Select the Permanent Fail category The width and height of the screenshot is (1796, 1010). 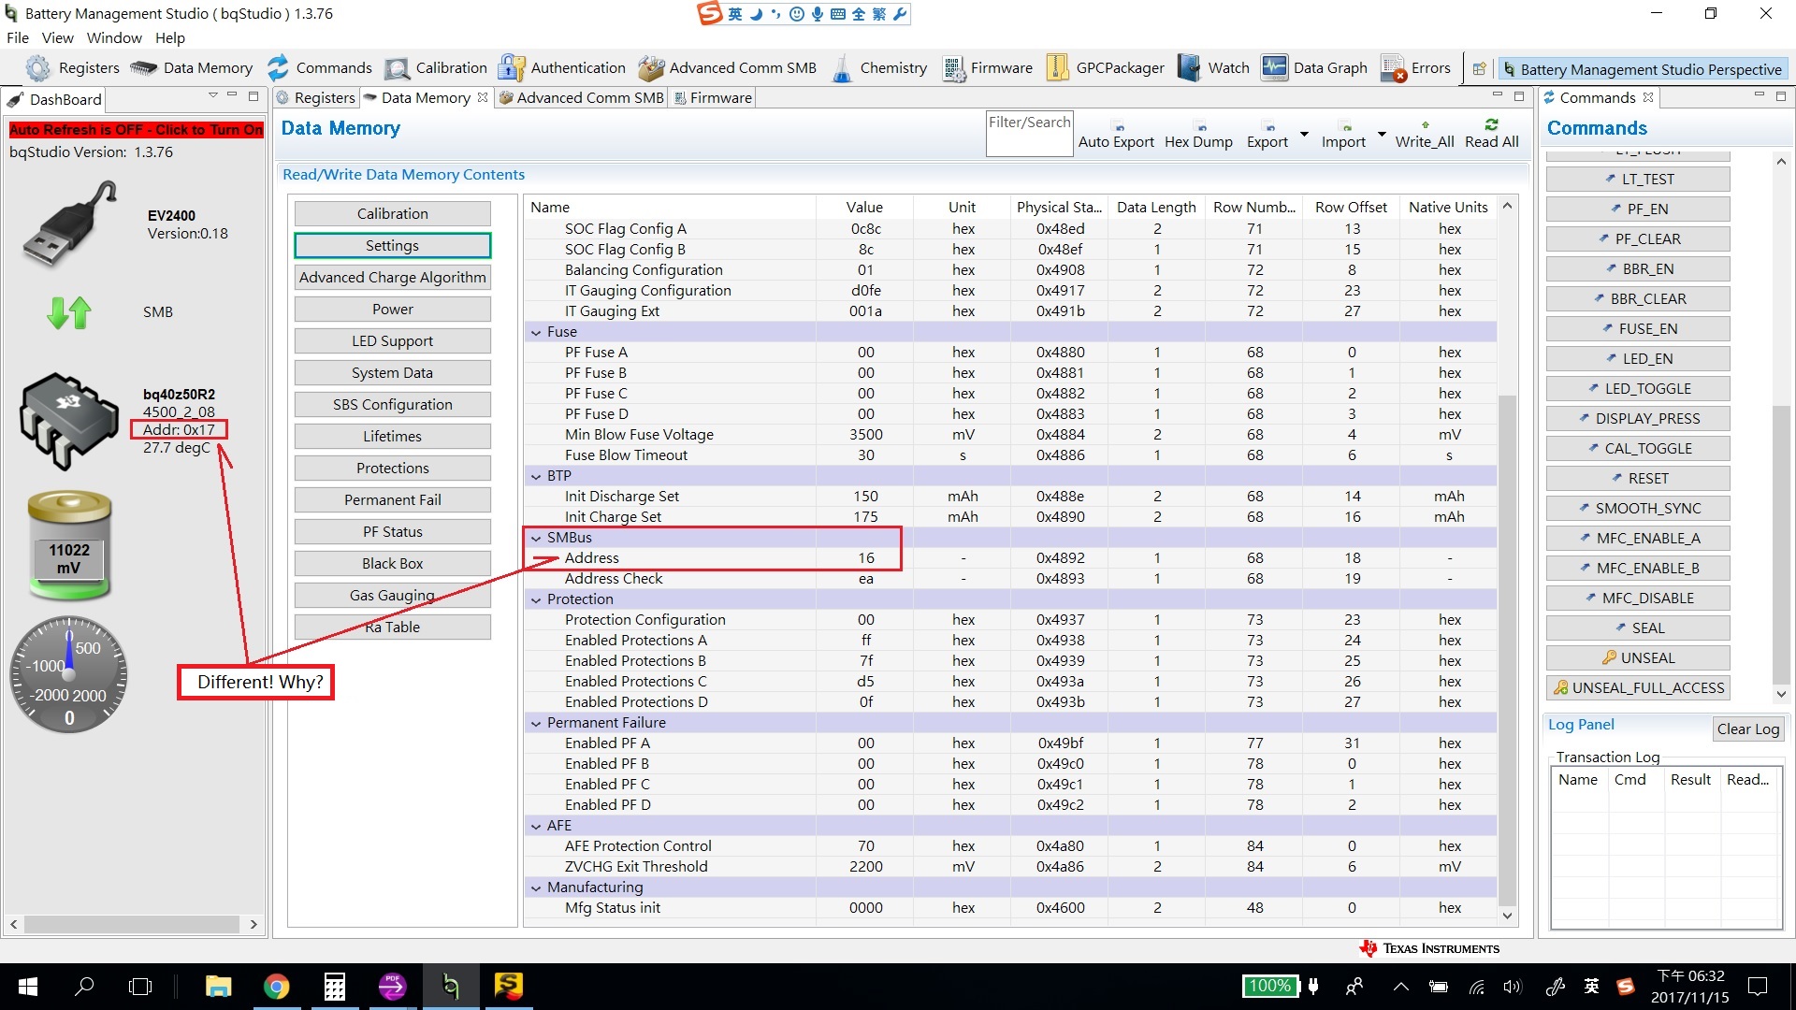point(393,500)
